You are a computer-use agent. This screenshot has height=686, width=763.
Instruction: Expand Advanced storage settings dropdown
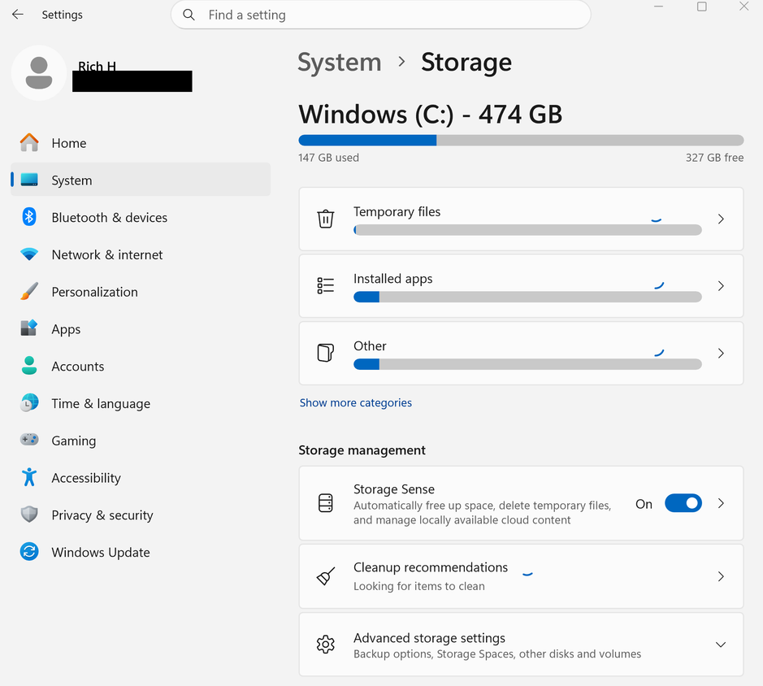coord(721,645)
